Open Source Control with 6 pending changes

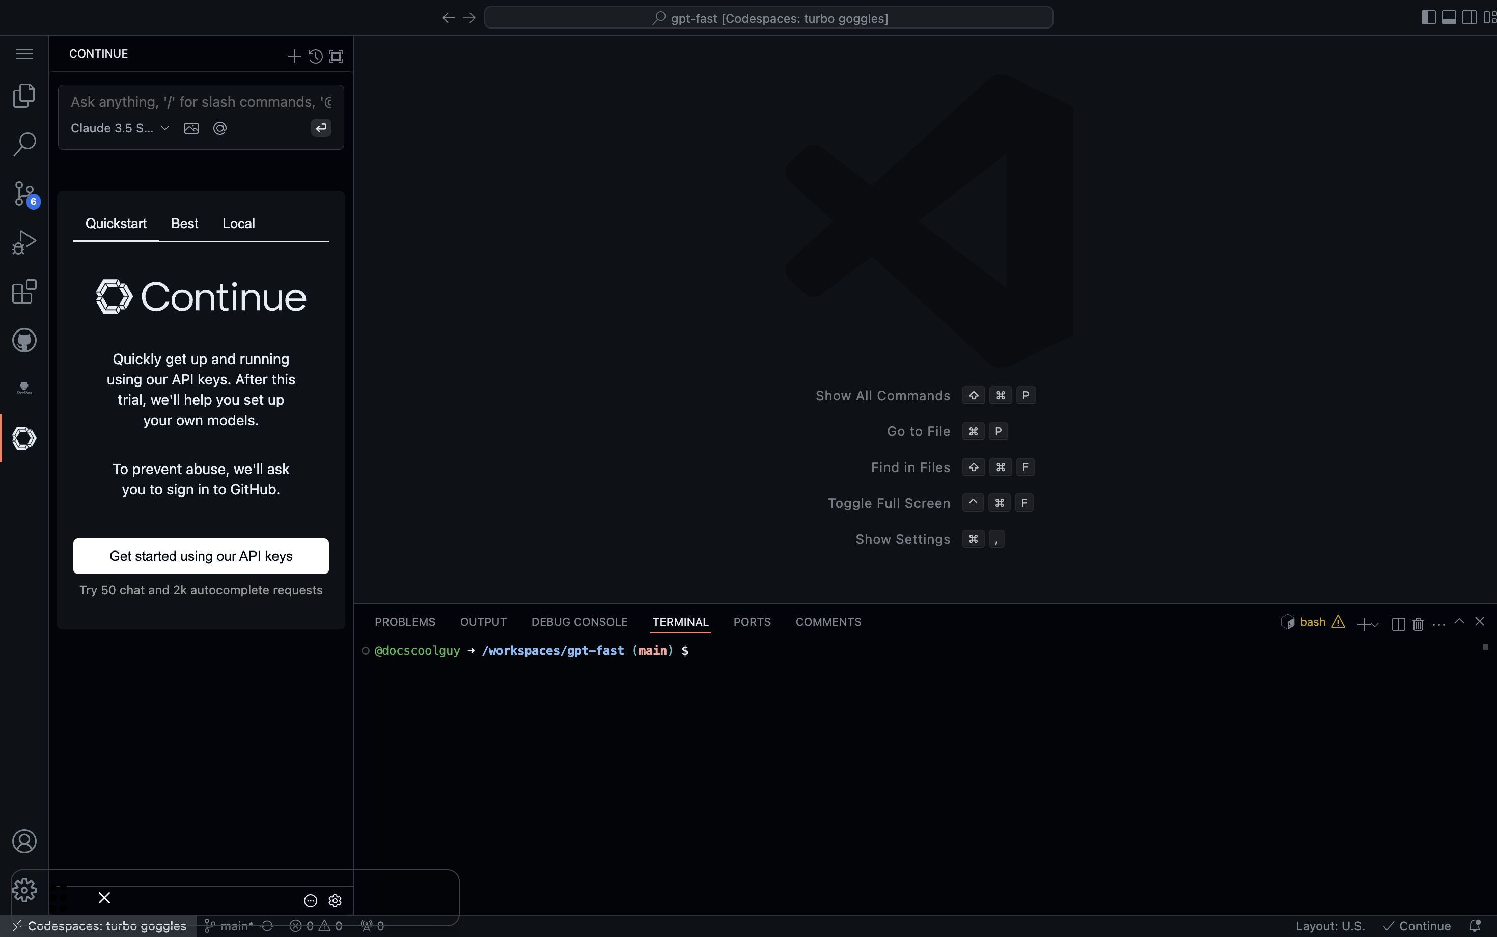(x=24, y=194)
